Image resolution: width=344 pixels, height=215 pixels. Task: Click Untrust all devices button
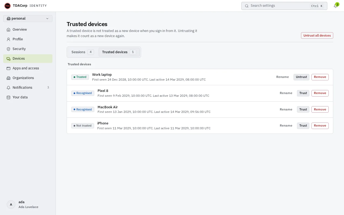[317, 35]
